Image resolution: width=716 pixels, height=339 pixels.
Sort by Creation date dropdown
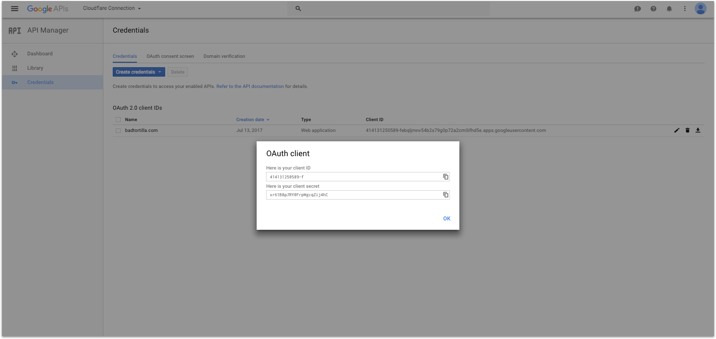(x=253, y=119)
